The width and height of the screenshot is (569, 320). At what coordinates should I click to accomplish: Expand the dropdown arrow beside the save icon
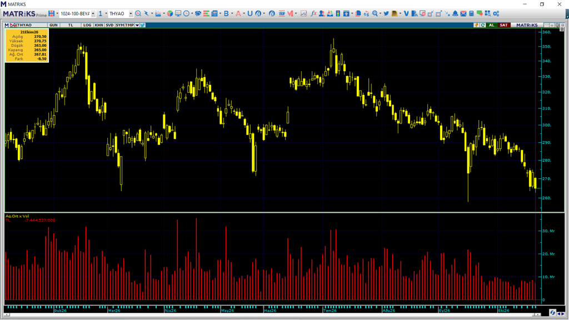pyautogui.click(x=57, y=14)
